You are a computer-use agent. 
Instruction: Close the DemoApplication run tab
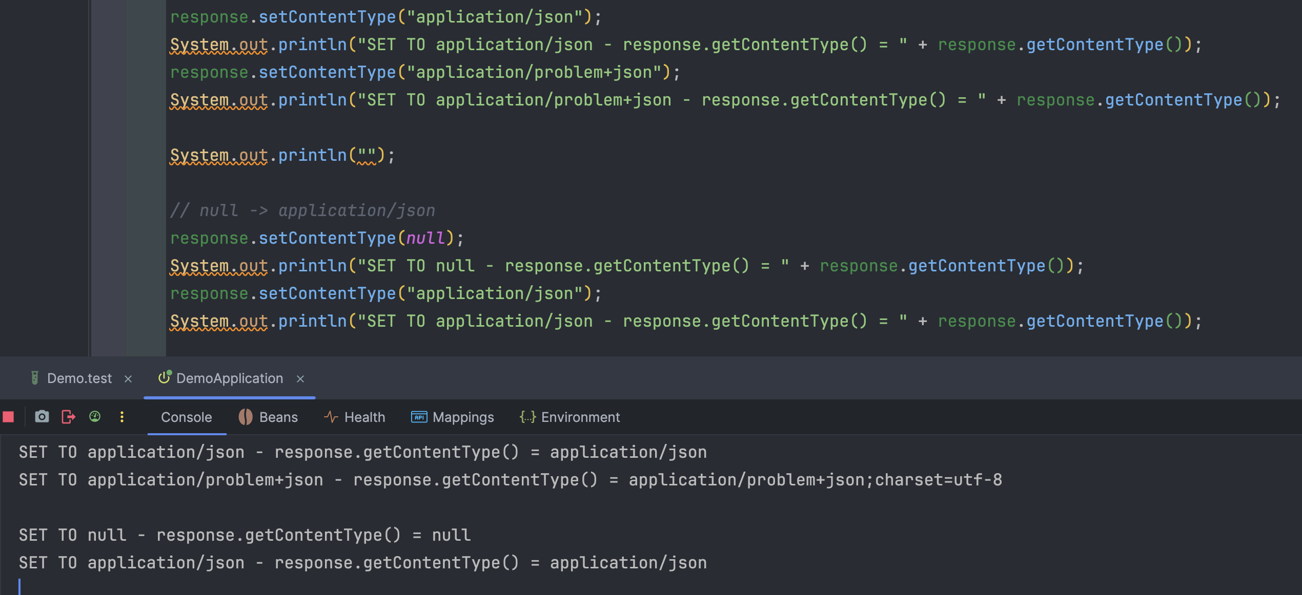(x=300, y=379)
